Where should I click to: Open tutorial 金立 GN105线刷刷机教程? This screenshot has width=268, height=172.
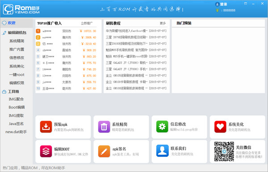(127, 76)
